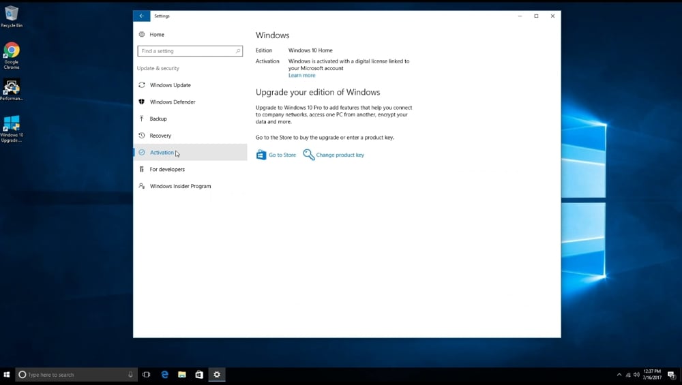Open Windows Update settings
The height and width of the screenshot is (385, 682).
coord(170,85)
